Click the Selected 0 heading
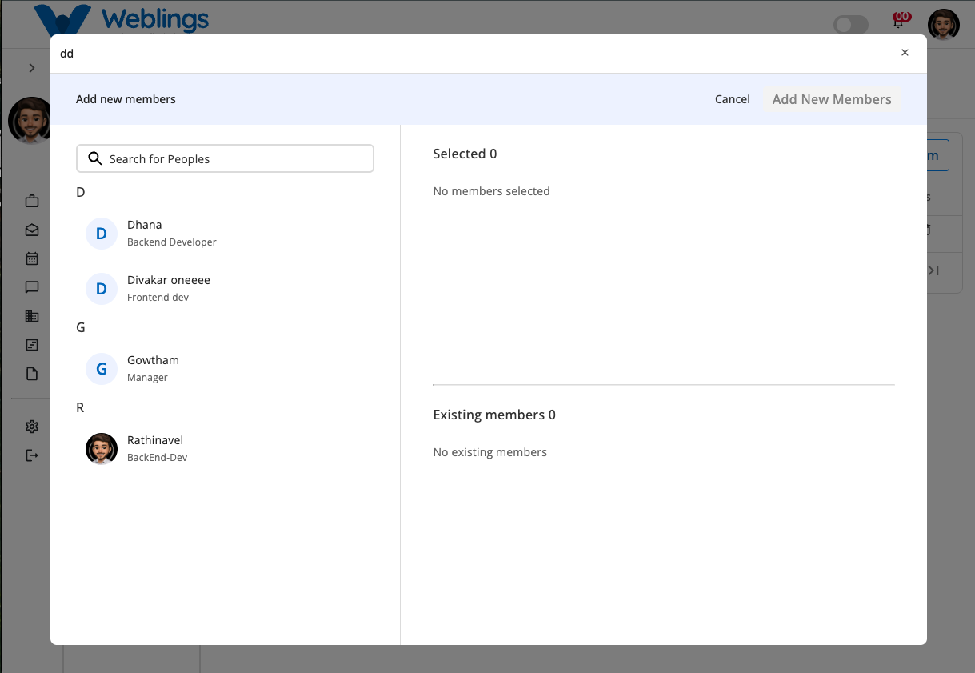The width and height of the screenshot is (975, 673). pyautogui.click(x=465, y=154)
